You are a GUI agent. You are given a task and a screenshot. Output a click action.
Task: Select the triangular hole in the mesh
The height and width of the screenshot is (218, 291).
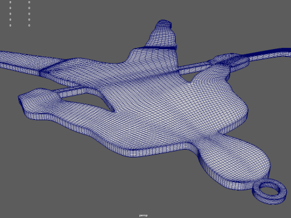[x=90, y=102]
